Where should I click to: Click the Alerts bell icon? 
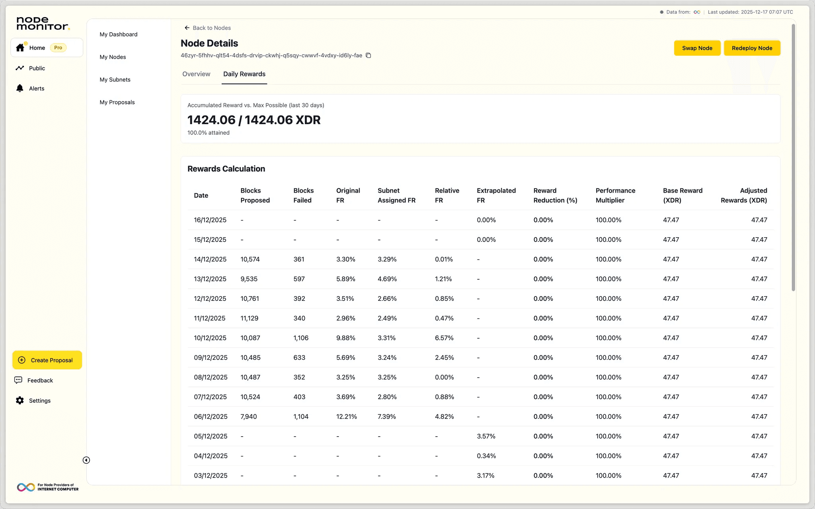tap(19, 88)
